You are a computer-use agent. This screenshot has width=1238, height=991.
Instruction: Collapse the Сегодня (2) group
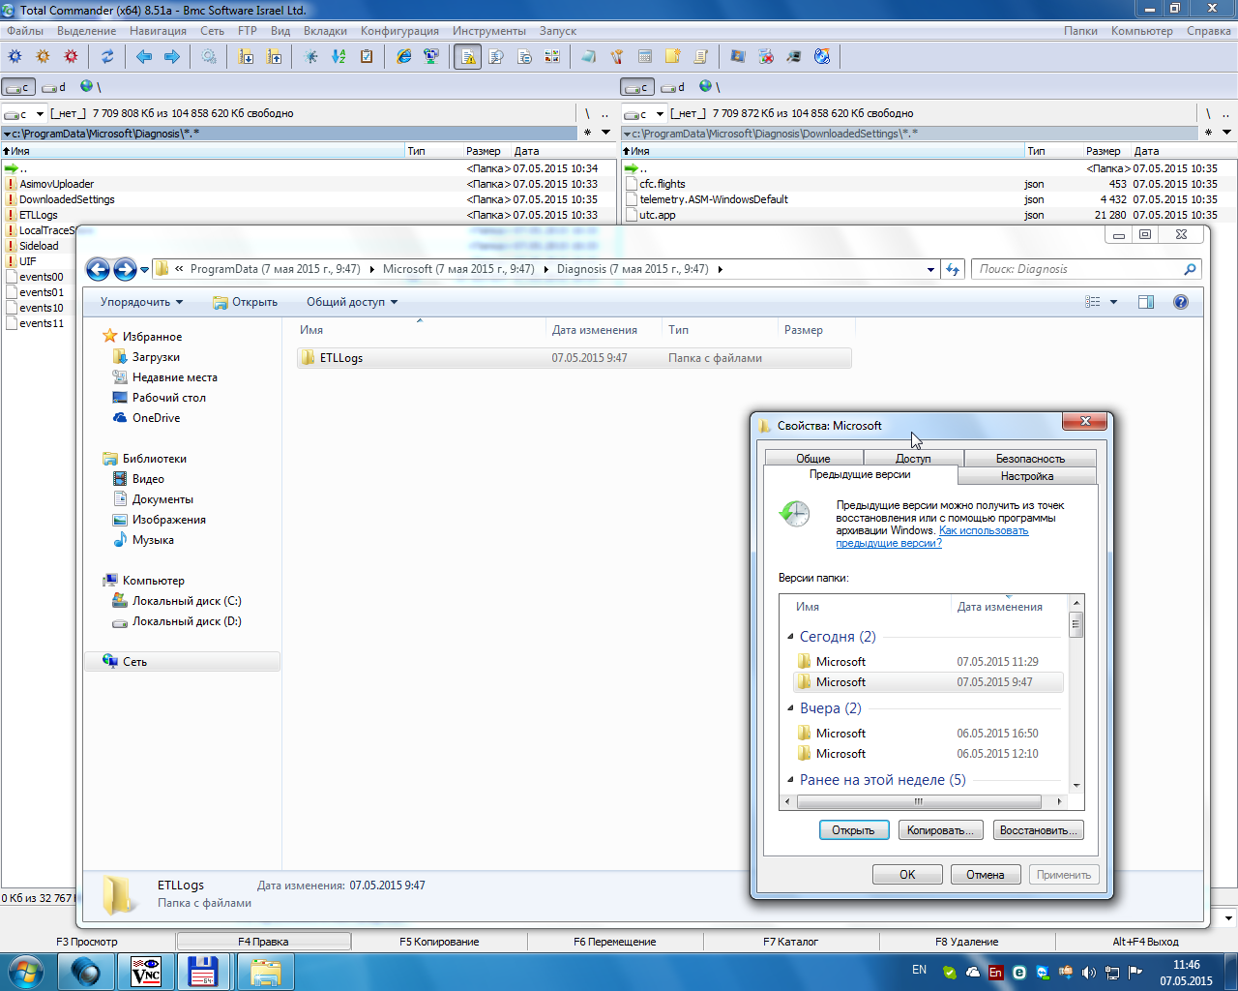(x=791, y=637)
